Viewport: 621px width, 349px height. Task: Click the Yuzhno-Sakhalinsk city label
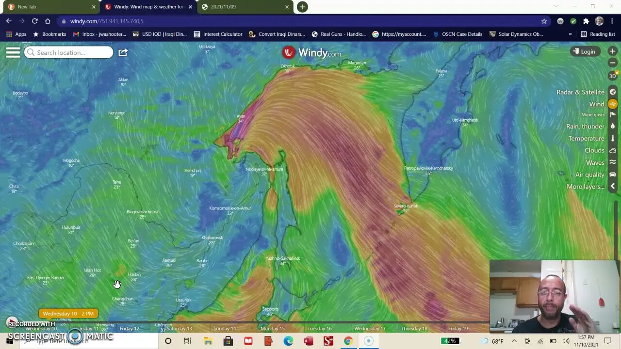click(x=283, y=258)
